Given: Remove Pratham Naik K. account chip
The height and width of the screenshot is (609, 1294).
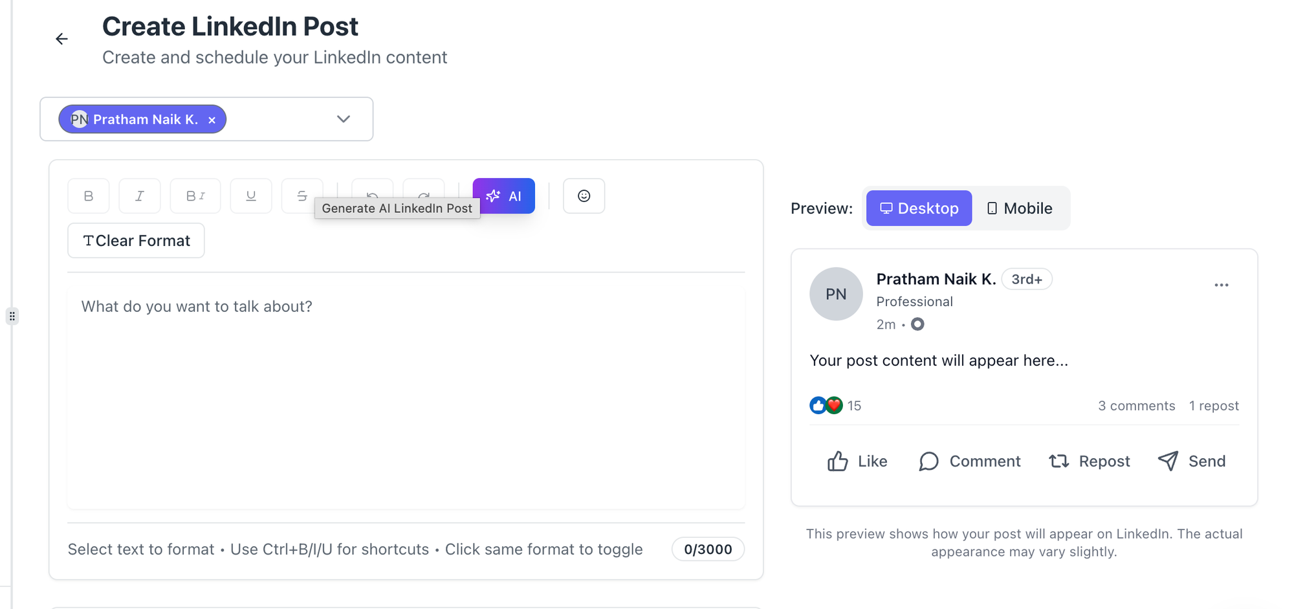Looking at the screenshot, I should point(212,120).
